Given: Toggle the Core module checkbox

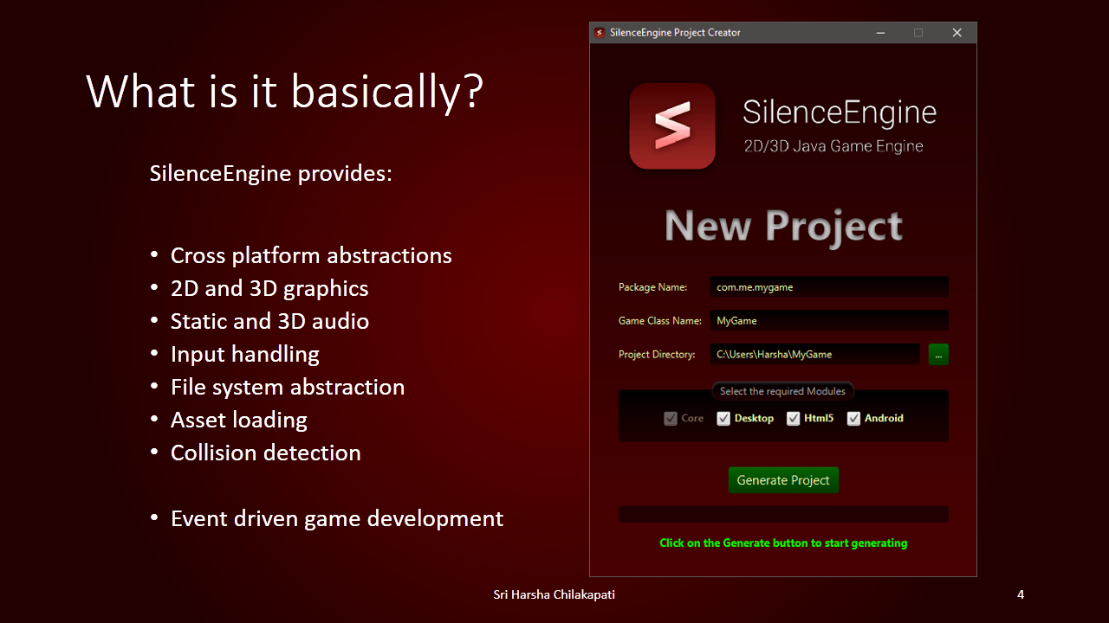Looking at the screenshot, I should 671,418.
